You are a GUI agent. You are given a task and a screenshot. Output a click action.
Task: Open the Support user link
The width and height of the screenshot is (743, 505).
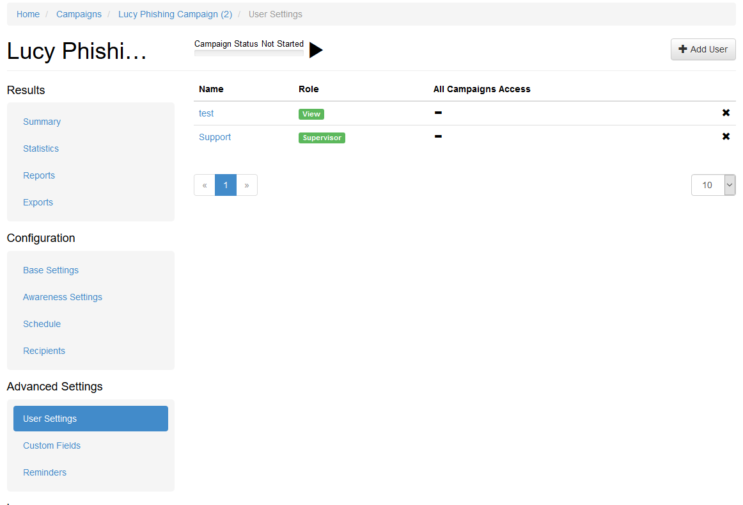(x=215, y=137)
